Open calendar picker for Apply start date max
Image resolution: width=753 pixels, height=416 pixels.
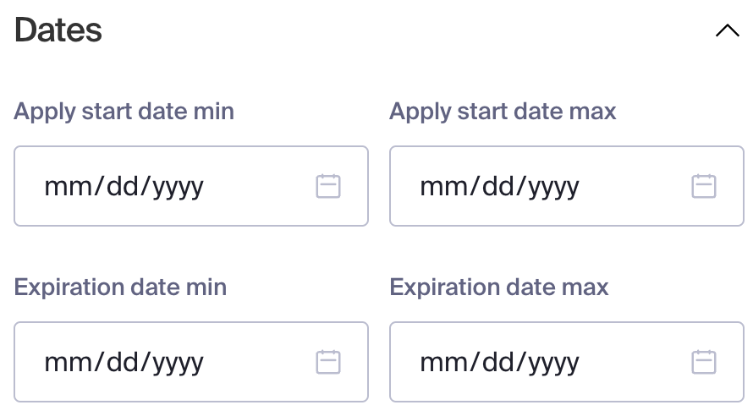[x=704, y=186]
